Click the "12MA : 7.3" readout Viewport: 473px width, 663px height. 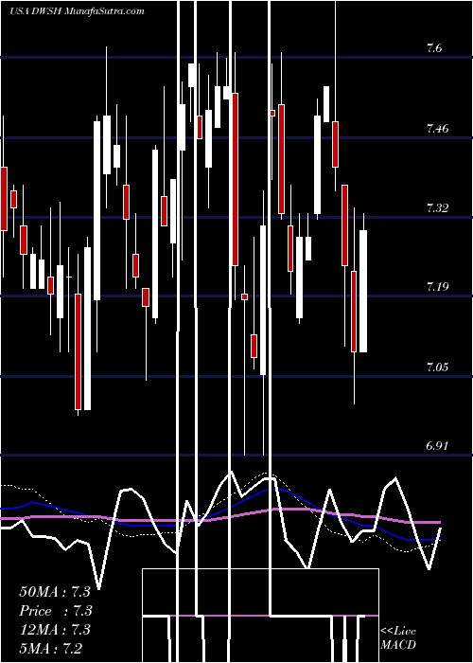click(56, 630)
